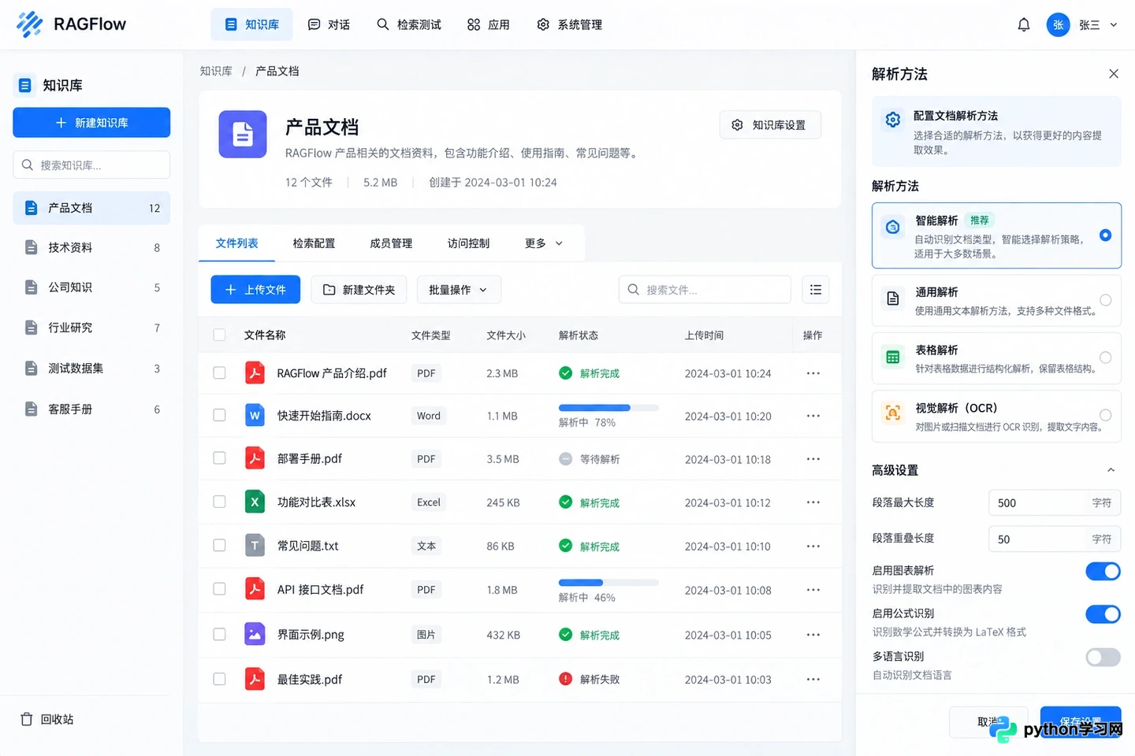Click the Word icon of 快速开始指南.docx
This screenshot has width=1135, height=756.
tap(255, 415)
